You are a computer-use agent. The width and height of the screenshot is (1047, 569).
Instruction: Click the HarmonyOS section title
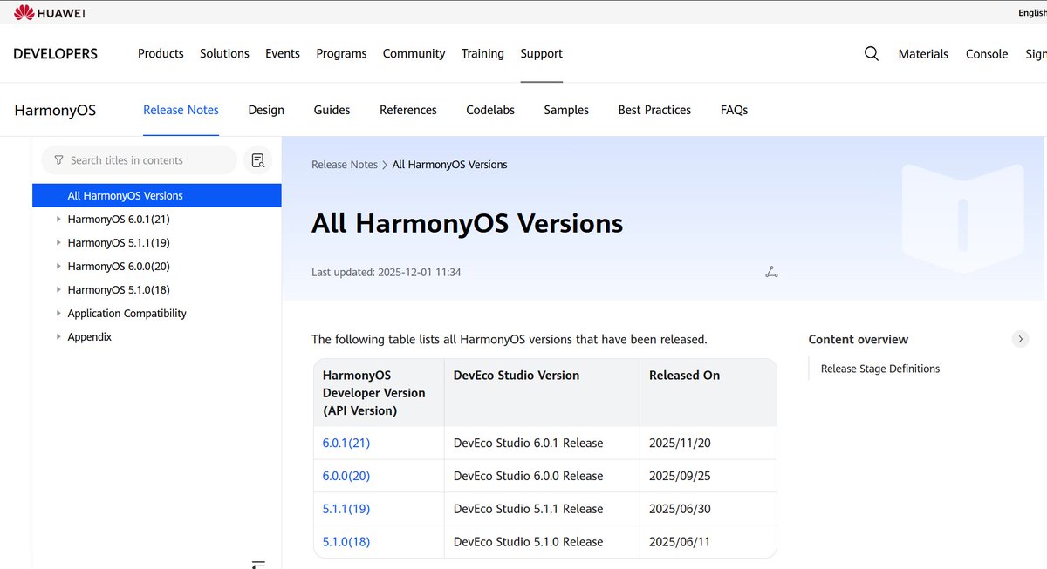(x=55, y=110)
